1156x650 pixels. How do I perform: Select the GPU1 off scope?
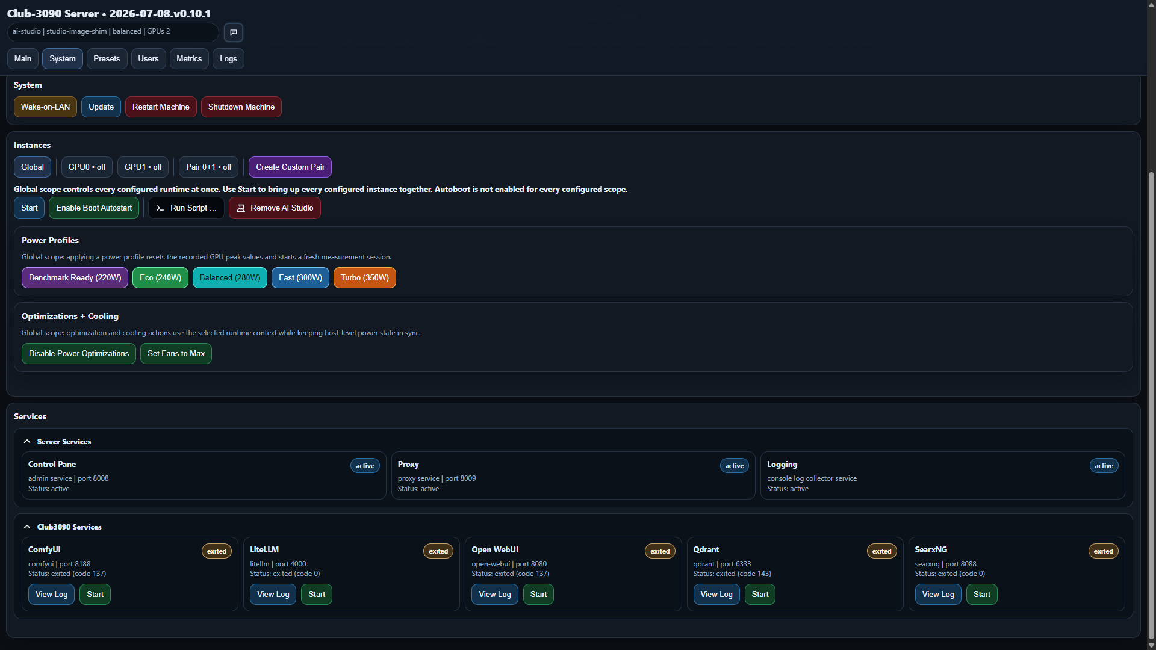[143, 167]
